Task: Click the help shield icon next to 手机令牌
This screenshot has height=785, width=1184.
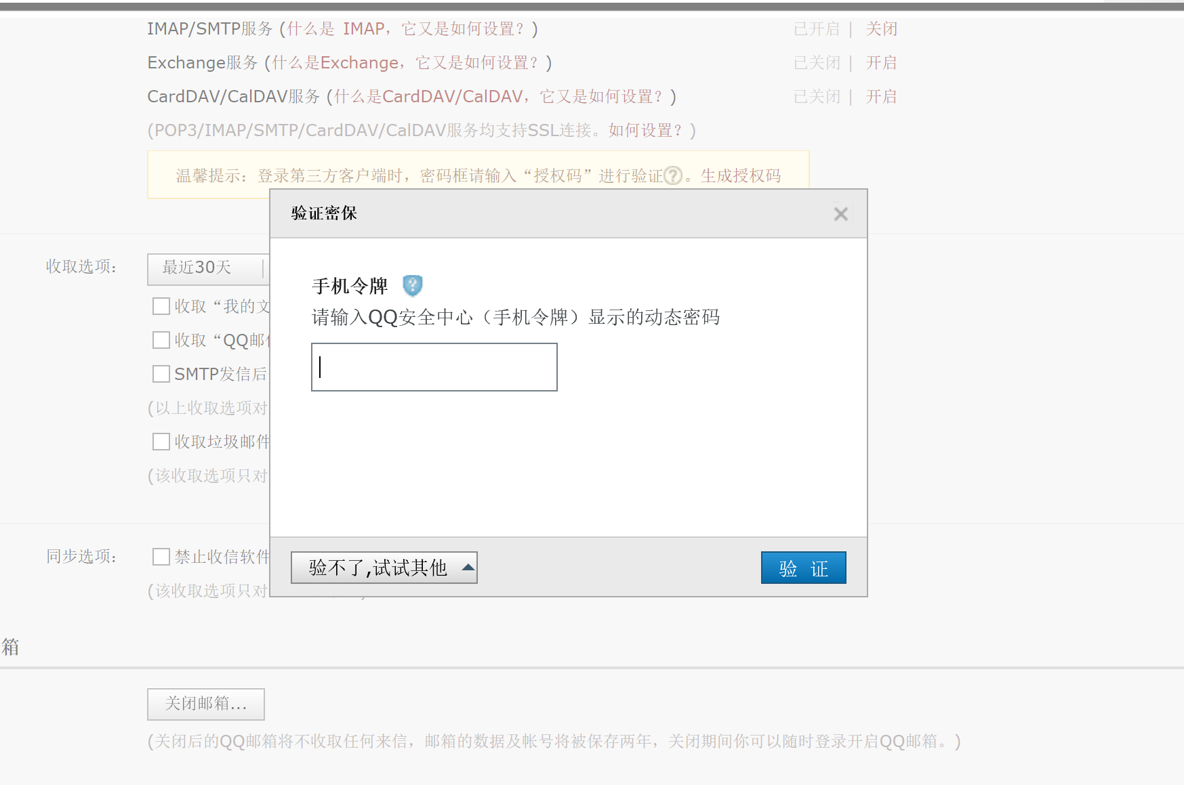Action: pos(412,286)
